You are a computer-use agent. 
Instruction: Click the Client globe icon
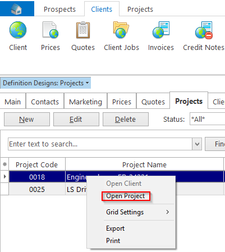pyautogui.click(x=18, y=30)
